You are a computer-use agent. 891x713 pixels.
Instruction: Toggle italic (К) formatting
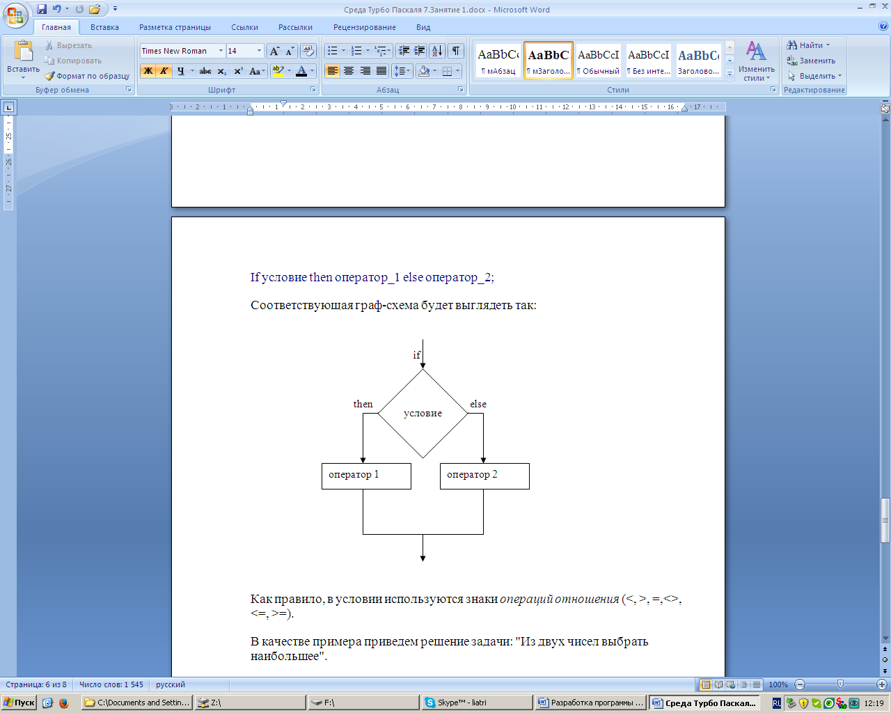pos(164,71)
